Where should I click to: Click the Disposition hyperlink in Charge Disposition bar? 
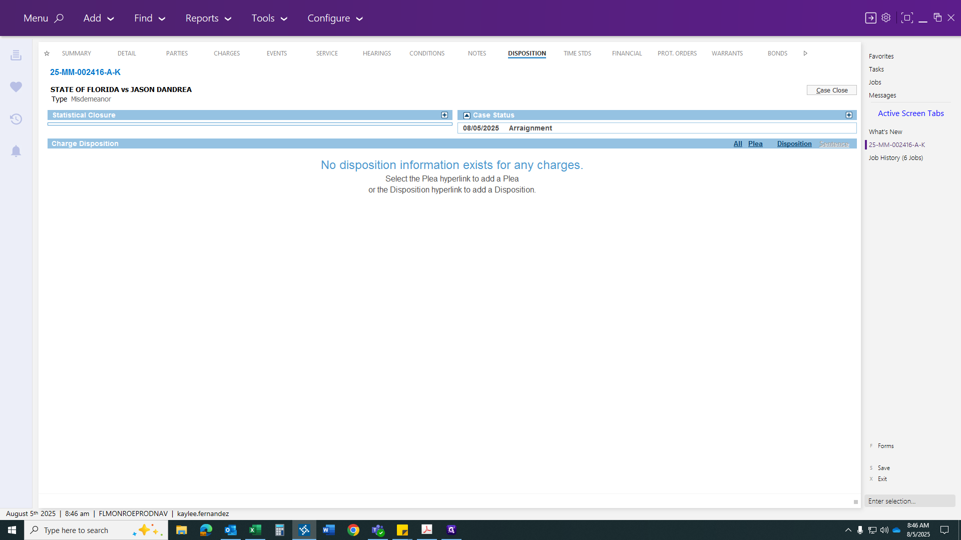(x=794, y=144)
